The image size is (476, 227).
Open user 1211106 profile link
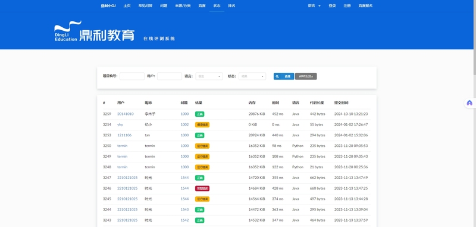124,135
